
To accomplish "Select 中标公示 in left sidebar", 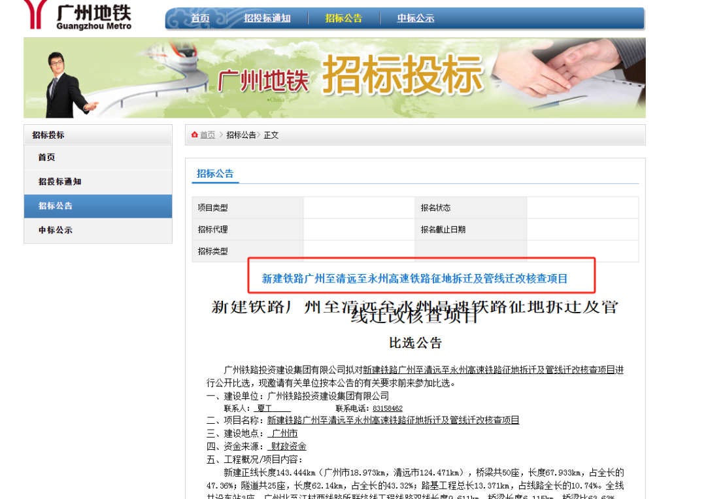I will pos(98,230).
